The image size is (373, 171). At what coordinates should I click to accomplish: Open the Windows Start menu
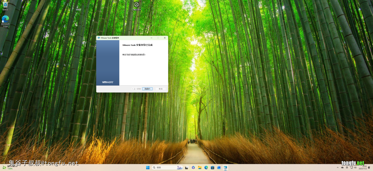coord(148,168)
